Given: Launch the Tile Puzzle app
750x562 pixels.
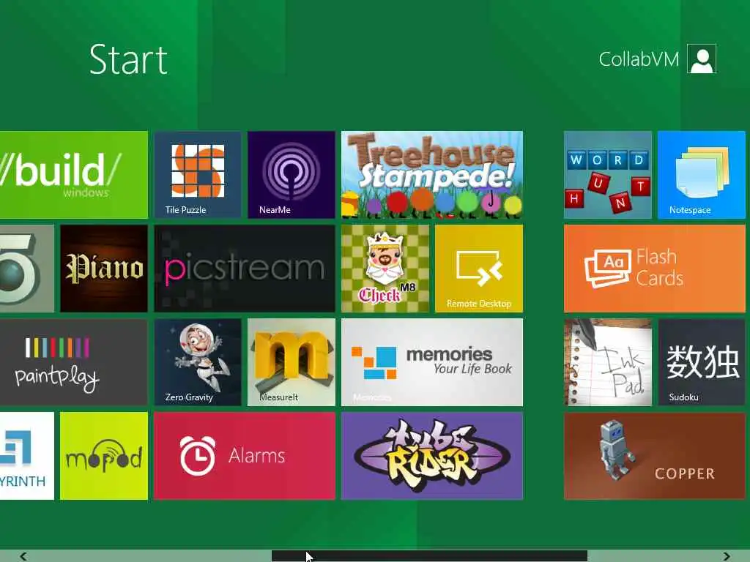Looking at the screenshot, I should (x=198, y=175).
